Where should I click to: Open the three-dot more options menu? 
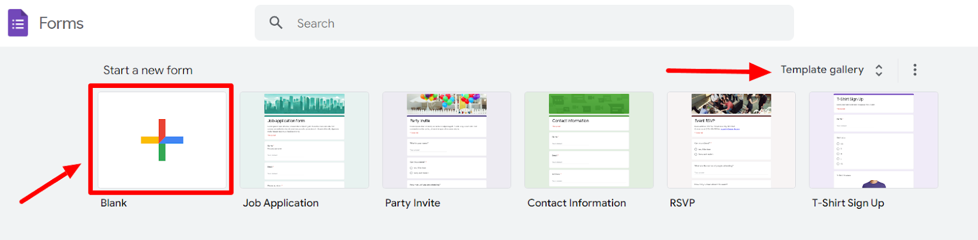pos(914,70)
